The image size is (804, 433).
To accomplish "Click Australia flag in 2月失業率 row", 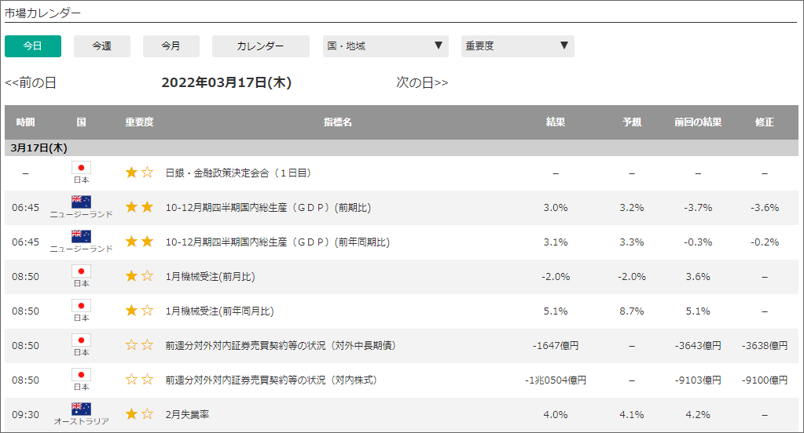I will 81,409.
